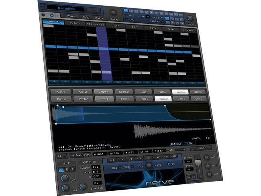
Task: Enable the click metronome
Action: [126, 15]
